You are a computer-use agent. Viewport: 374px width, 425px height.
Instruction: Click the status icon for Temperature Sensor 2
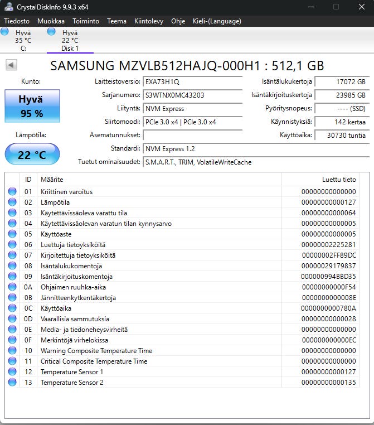click(12, 382)
